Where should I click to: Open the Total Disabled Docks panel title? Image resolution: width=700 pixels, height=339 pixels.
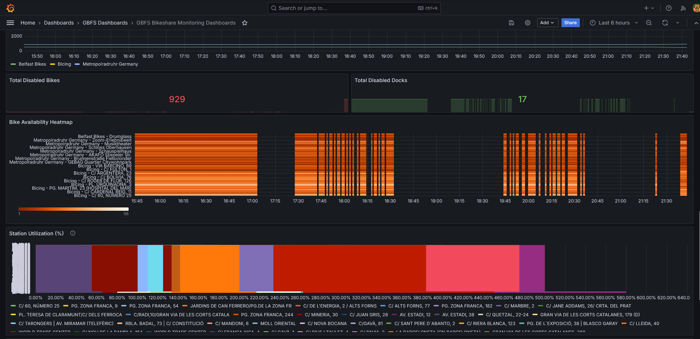[x=381, y=80]
